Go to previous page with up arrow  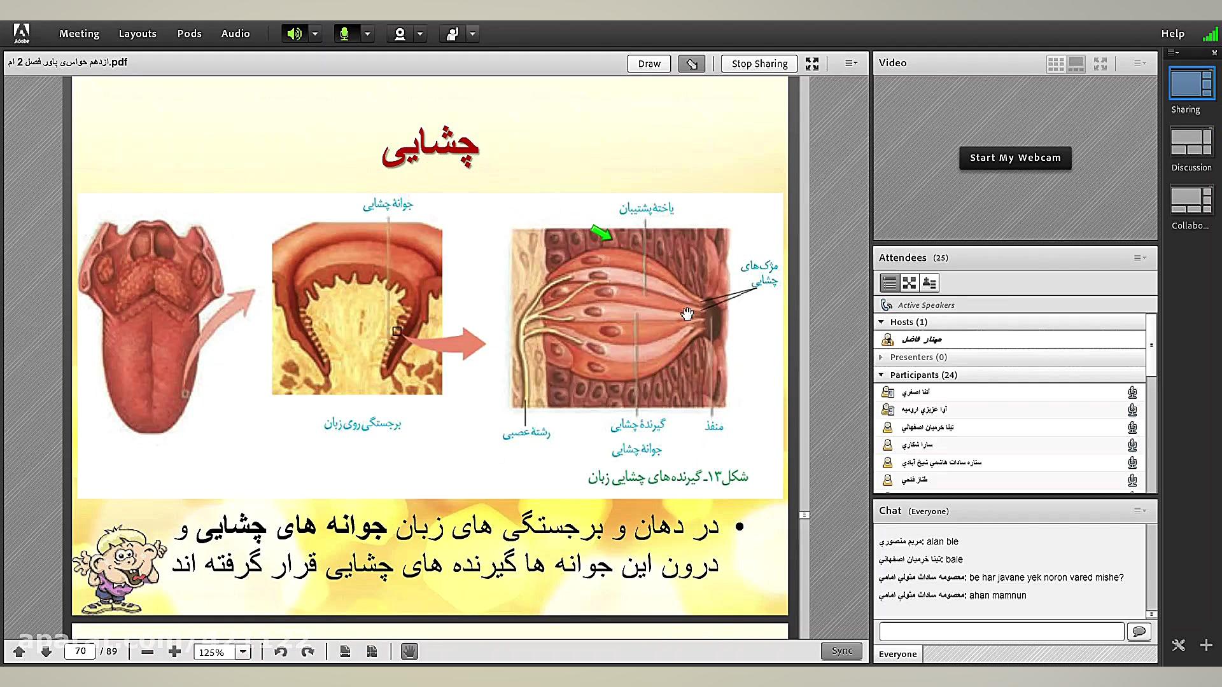[19, 651]
